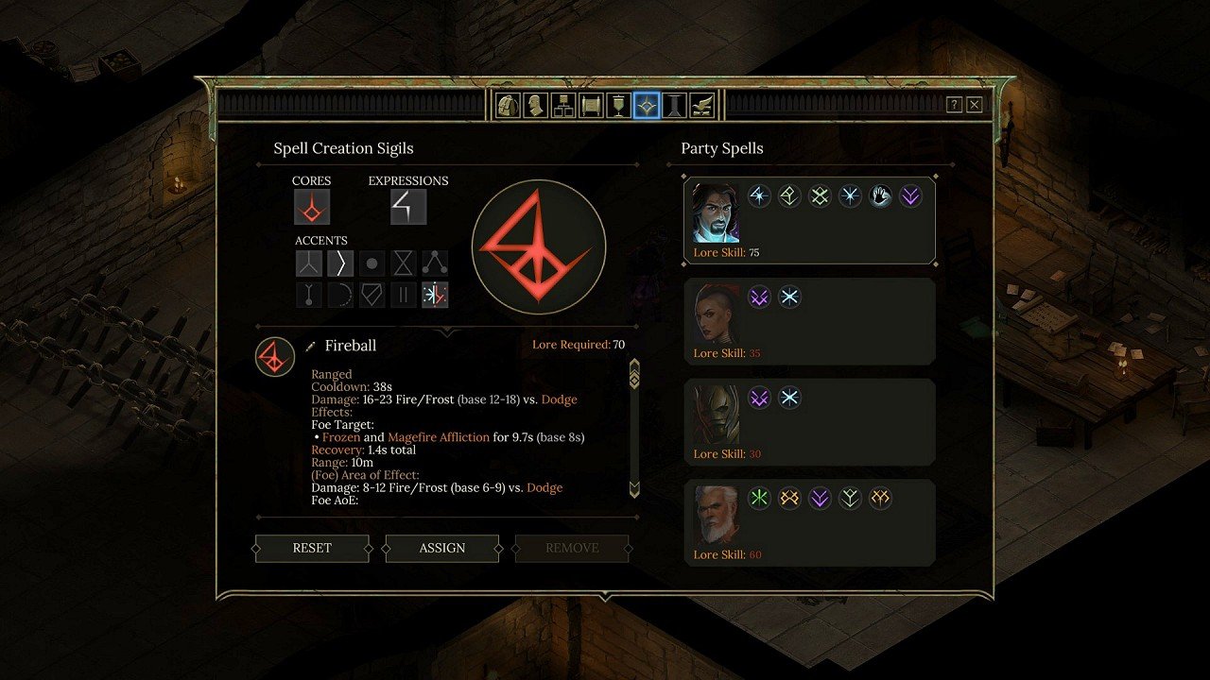Switch to the spire tower tab
Image resolution: width=1210 pixels, height=680 pixels.
pos(674,105)
